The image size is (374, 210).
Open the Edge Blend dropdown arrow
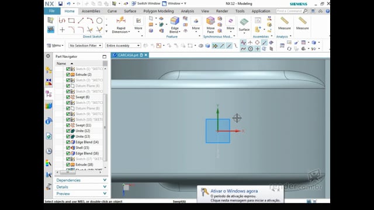(179, 32)
